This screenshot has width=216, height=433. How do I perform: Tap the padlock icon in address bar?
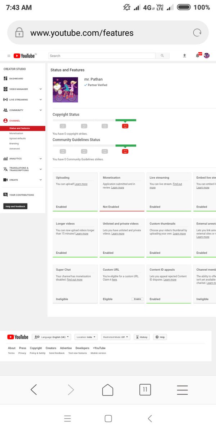point(19,33)
